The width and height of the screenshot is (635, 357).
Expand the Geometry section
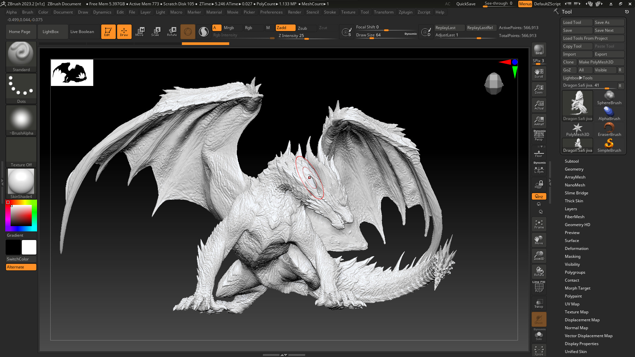[574, 169]
